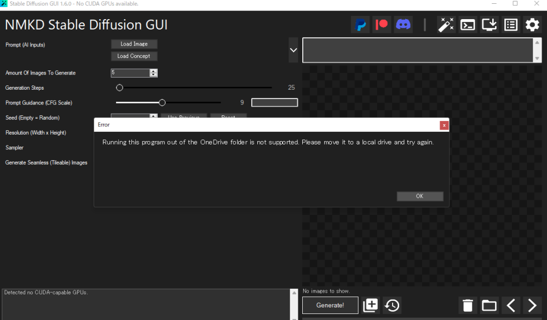Image resolution: width=547 pixels, height=320 pixels.
Task: Click the 'Prompt Guidance (CFG Scale)' label
Action: coord(39,103)
